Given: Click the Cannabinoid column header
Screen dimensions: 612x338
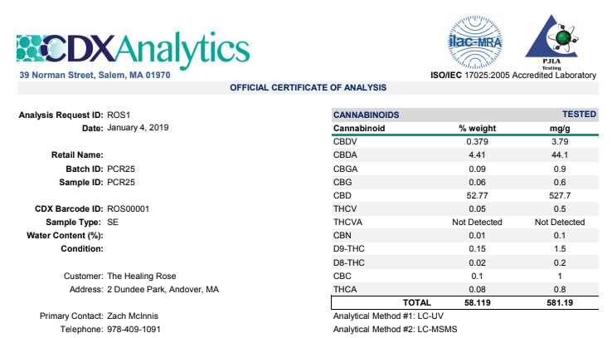Looking at the screenshot, I should point(359,128).
